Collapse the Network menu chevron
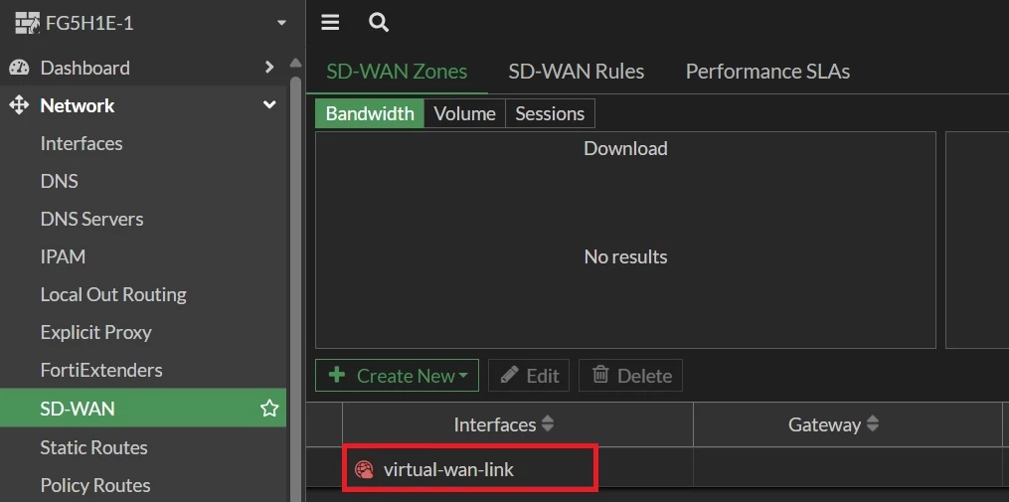Screen dimensions: 1009x502 (269, 105)
